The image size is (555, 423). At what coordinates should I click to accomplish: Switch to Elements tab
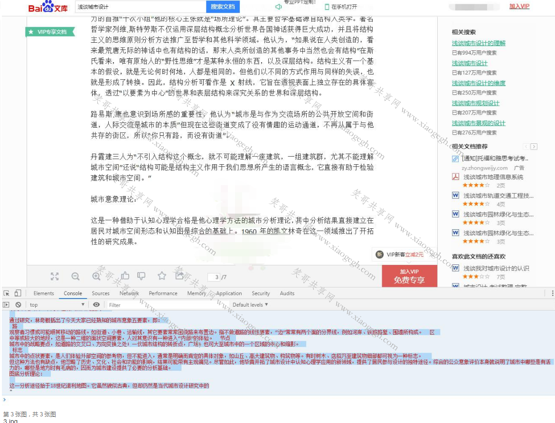(44, 293)
